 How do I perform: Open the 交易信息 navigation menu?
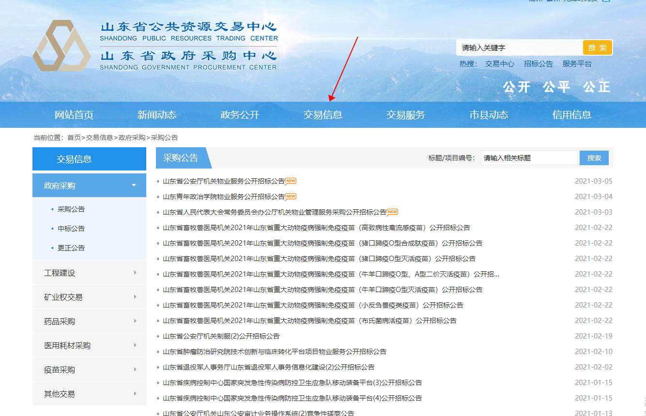(323, 115)
